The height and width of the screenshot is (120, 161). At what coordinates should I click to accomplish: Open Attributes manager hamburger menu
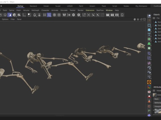154,91
